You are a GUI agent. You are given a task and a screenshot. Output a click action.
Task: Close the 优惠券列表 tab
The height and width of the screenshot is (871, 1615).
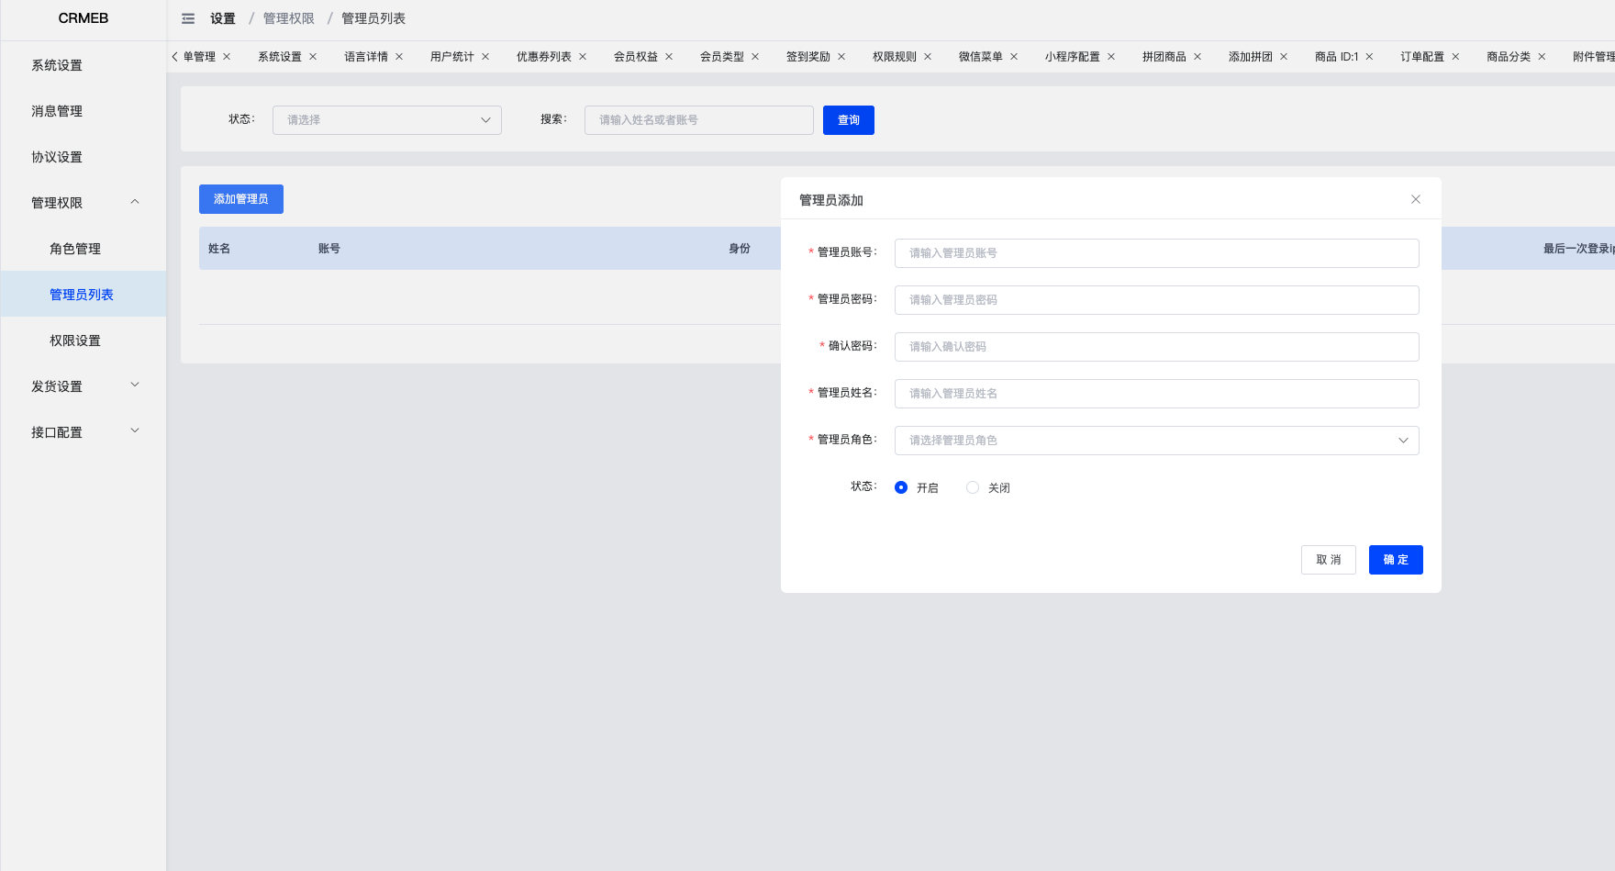(x=583, y=57)
